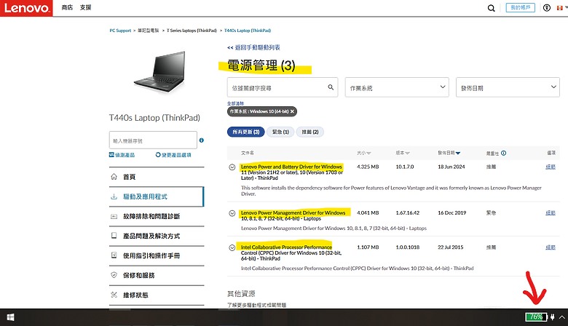Click the 筆記型電腦 breadcrumb

[148, 31]
